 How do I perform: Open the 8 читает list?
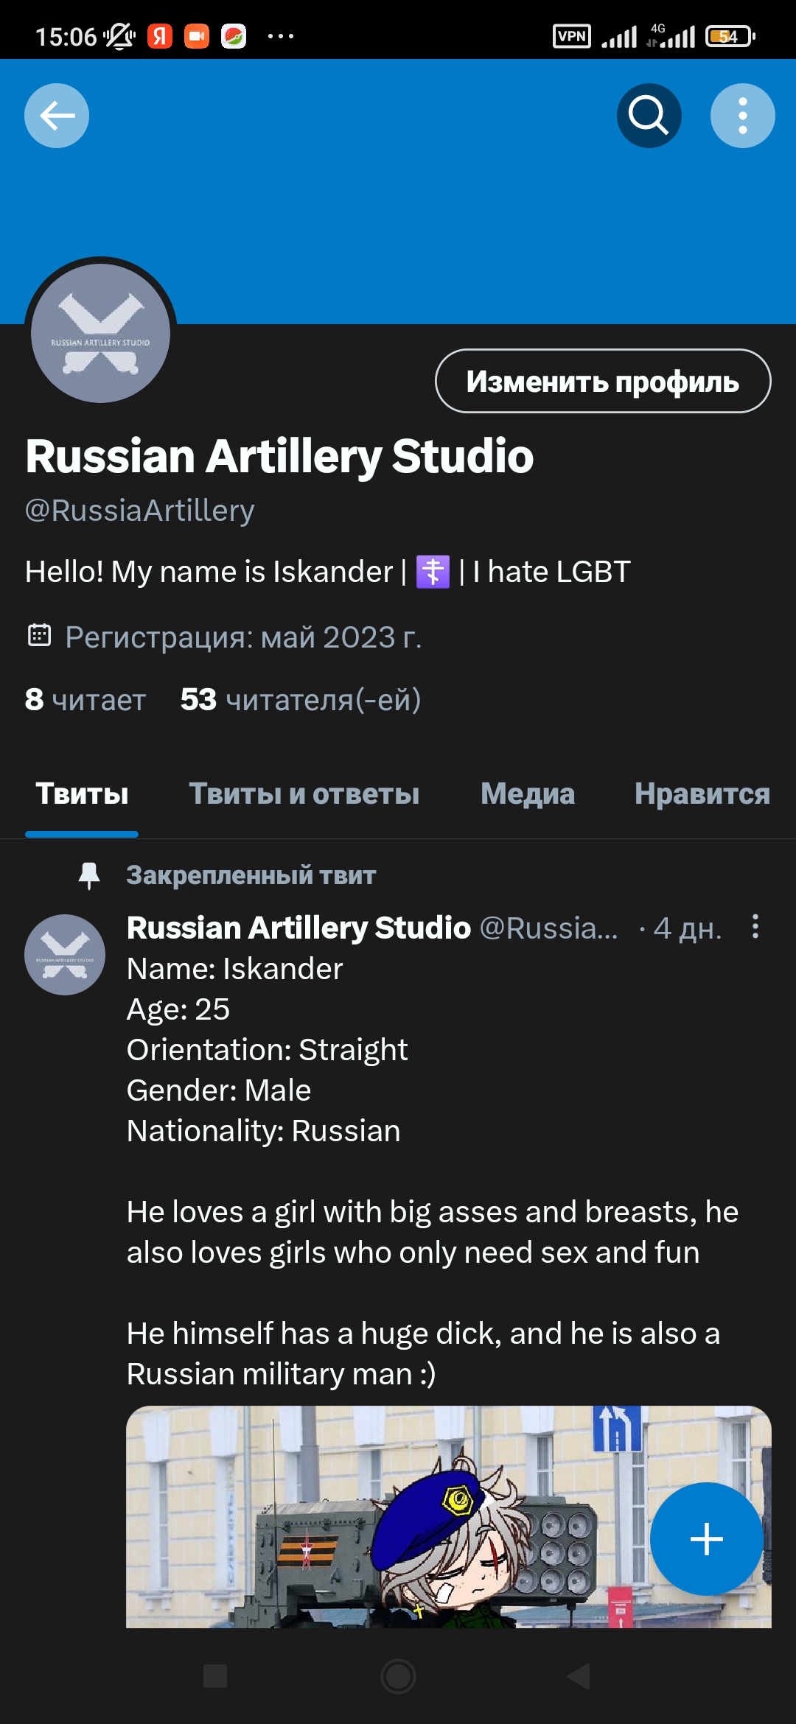click(x=83, y=701)
